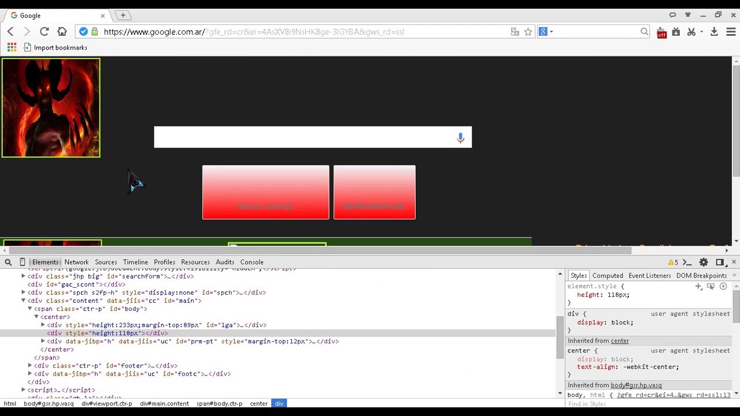
Task: Activate DevTools inspect element magnifier
Action: click(x=8, y=262)
